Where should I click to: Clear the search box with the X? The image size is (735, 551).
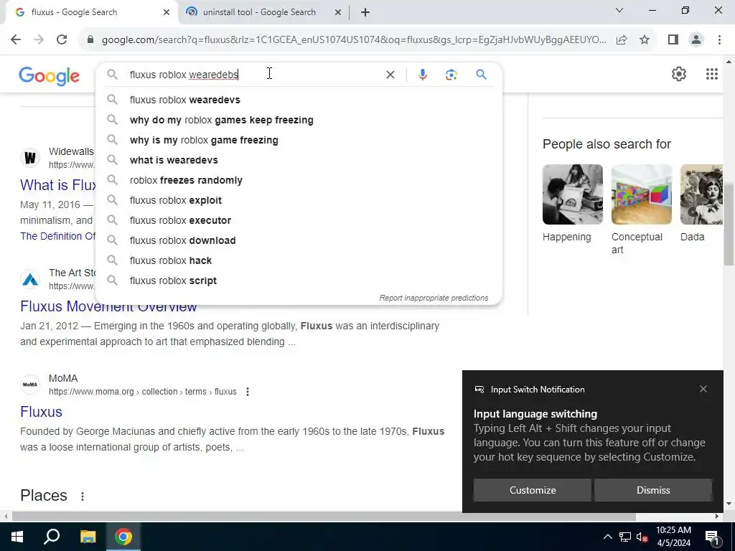pyautogui.click(x=390, y=75)
